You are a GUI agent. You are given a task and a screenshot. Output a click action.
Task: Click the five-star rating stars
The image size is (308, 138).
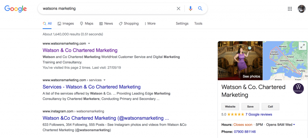pos(236,114)
